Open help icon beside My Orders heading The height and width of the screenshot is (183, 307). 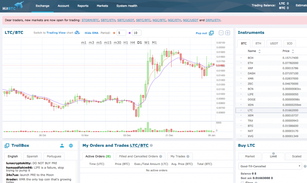[x=151, y=145]
